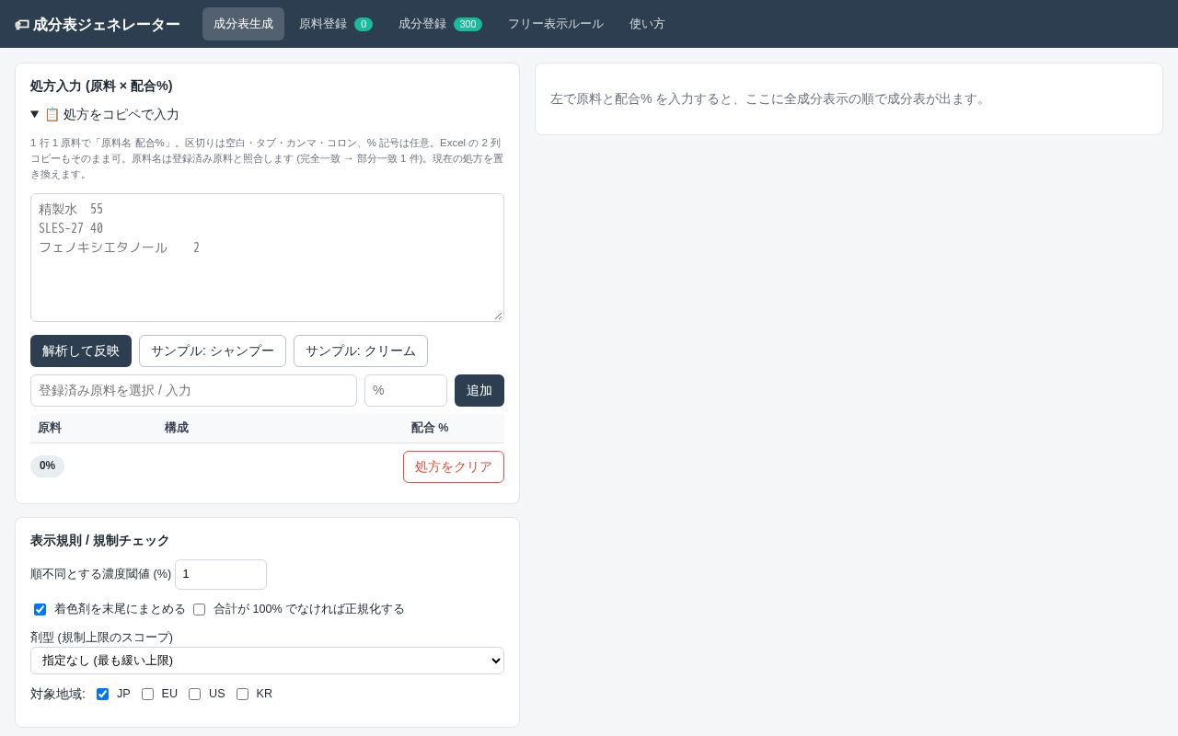Click the 順不同とする濃度閾値 number field
Viewport: 1178px width, 736px height.
(221, 574)
